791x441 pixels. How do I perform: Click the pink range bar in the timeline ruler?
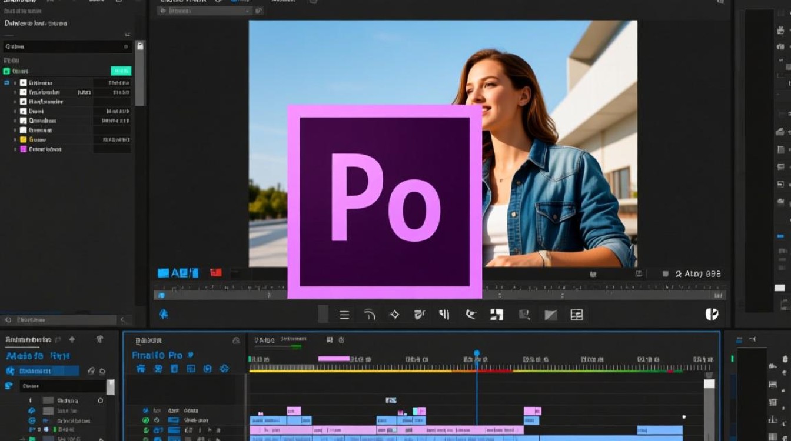[x=334, y=359]
